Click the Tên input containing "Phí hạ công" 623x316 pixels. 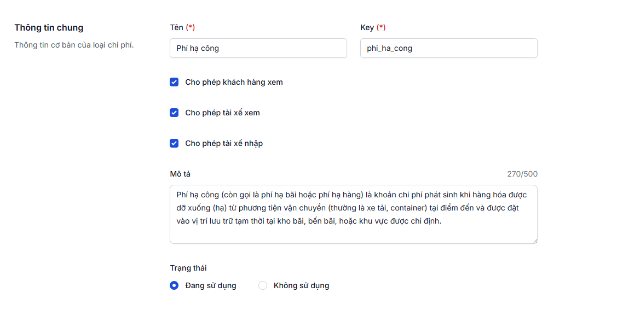257,48
